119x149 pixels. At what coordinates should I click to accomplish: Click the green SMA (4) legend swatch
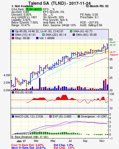click(71, 31)
